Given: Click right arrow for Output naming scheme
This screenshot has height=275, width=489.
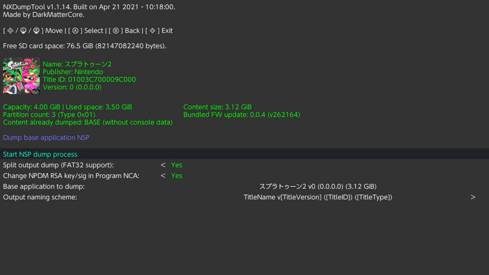Looking at the screenshot, I should tap(473, 197).
